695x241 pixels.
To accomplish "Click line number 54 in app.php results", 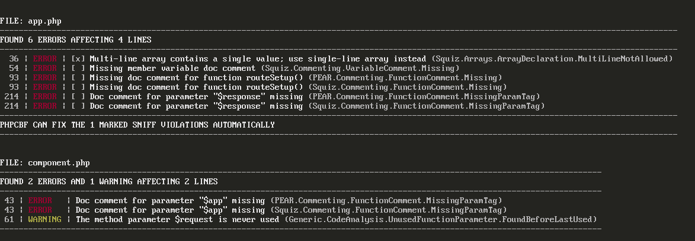I will [14, 69].
